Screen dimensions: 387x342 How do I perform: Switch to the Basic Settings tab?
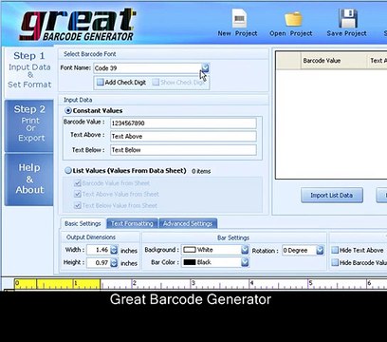pos(83,223)
